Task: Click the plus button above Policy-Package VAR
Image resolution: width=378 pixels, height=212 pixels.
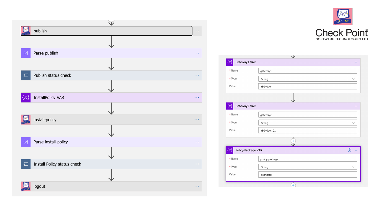Action: click(x=293, y=141)
